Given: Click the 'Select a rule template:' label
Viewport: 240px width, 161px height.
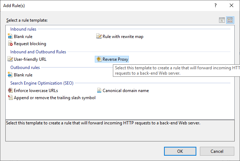Looking at the screenshot, I should click(27, 20).
